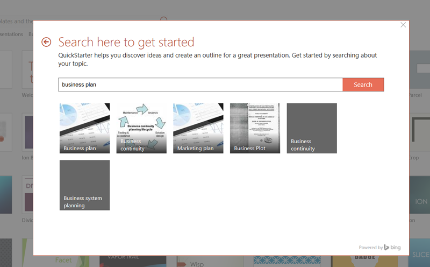Open the Business Plot topic tile
Image resolution: width=430 pixels, height=267 pixels.
tap(255, 128)
